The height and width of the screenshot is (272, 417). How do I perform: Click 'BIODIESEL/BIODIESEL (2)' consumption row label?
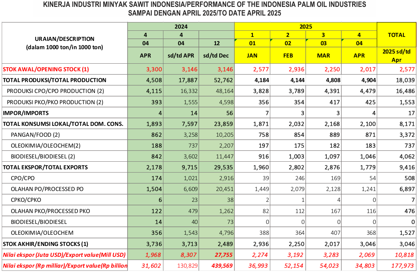click(x=43, y=157)
